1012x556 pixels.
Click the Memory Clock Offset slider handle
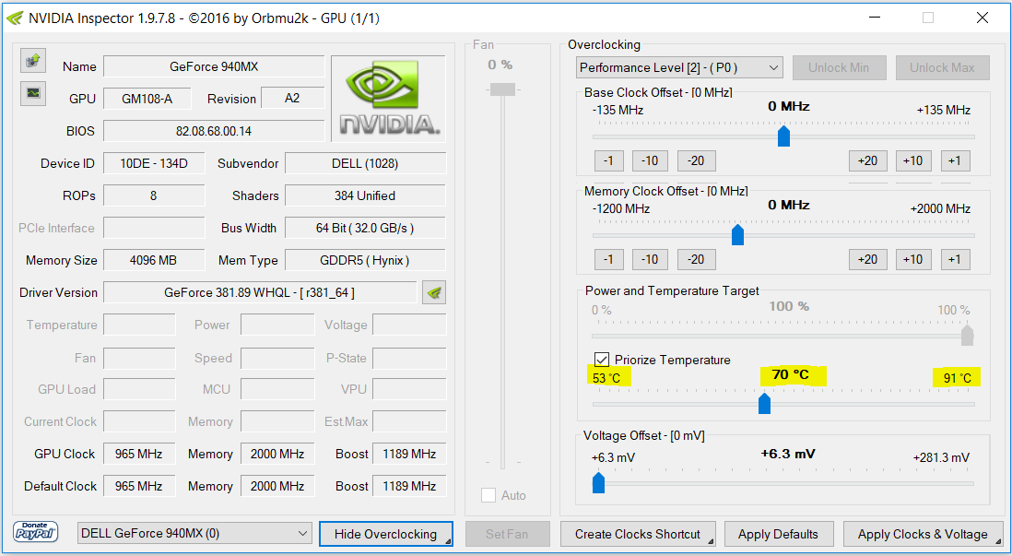737,235
